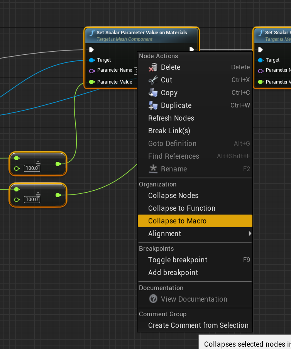Click highlighted Collapse to Macro entry
The image size is (291, 349).
(195, 221)
